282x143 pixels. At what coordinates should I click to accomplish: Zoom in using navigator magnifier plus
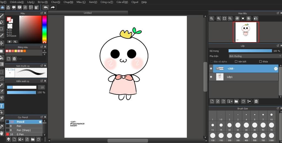[x=218, y=18]
